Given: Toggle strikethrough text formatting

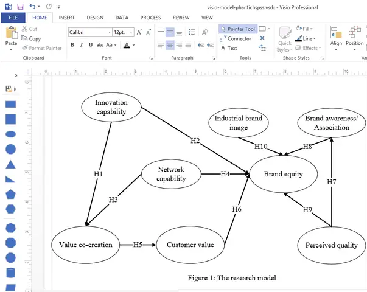Looking at the screenshot, I should pos(100,45).
